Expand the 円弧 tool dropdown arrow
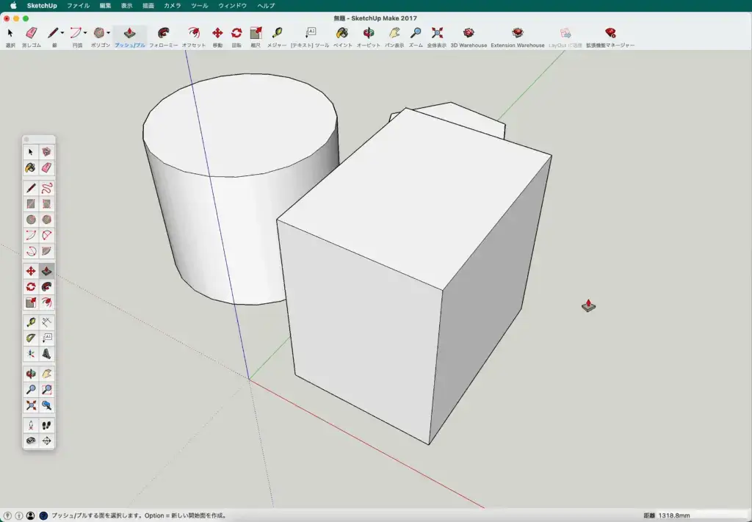 [85, 33]
